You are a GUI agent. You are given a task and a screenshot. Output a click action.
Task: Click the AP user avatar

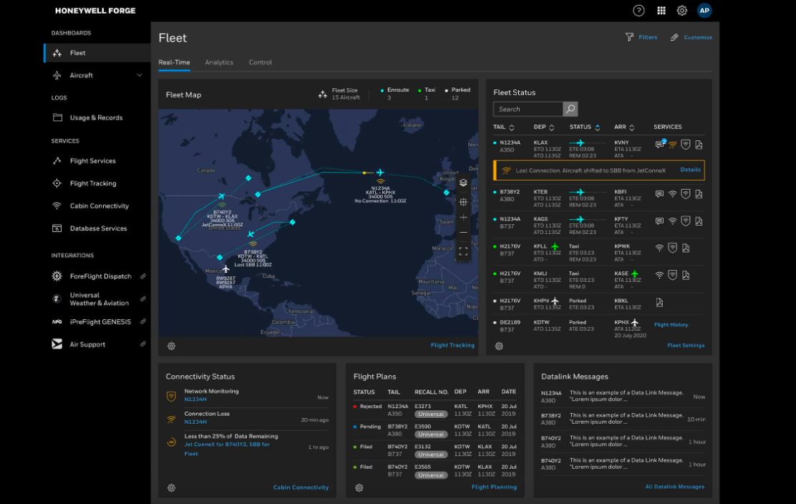click(x=704, y=11)
